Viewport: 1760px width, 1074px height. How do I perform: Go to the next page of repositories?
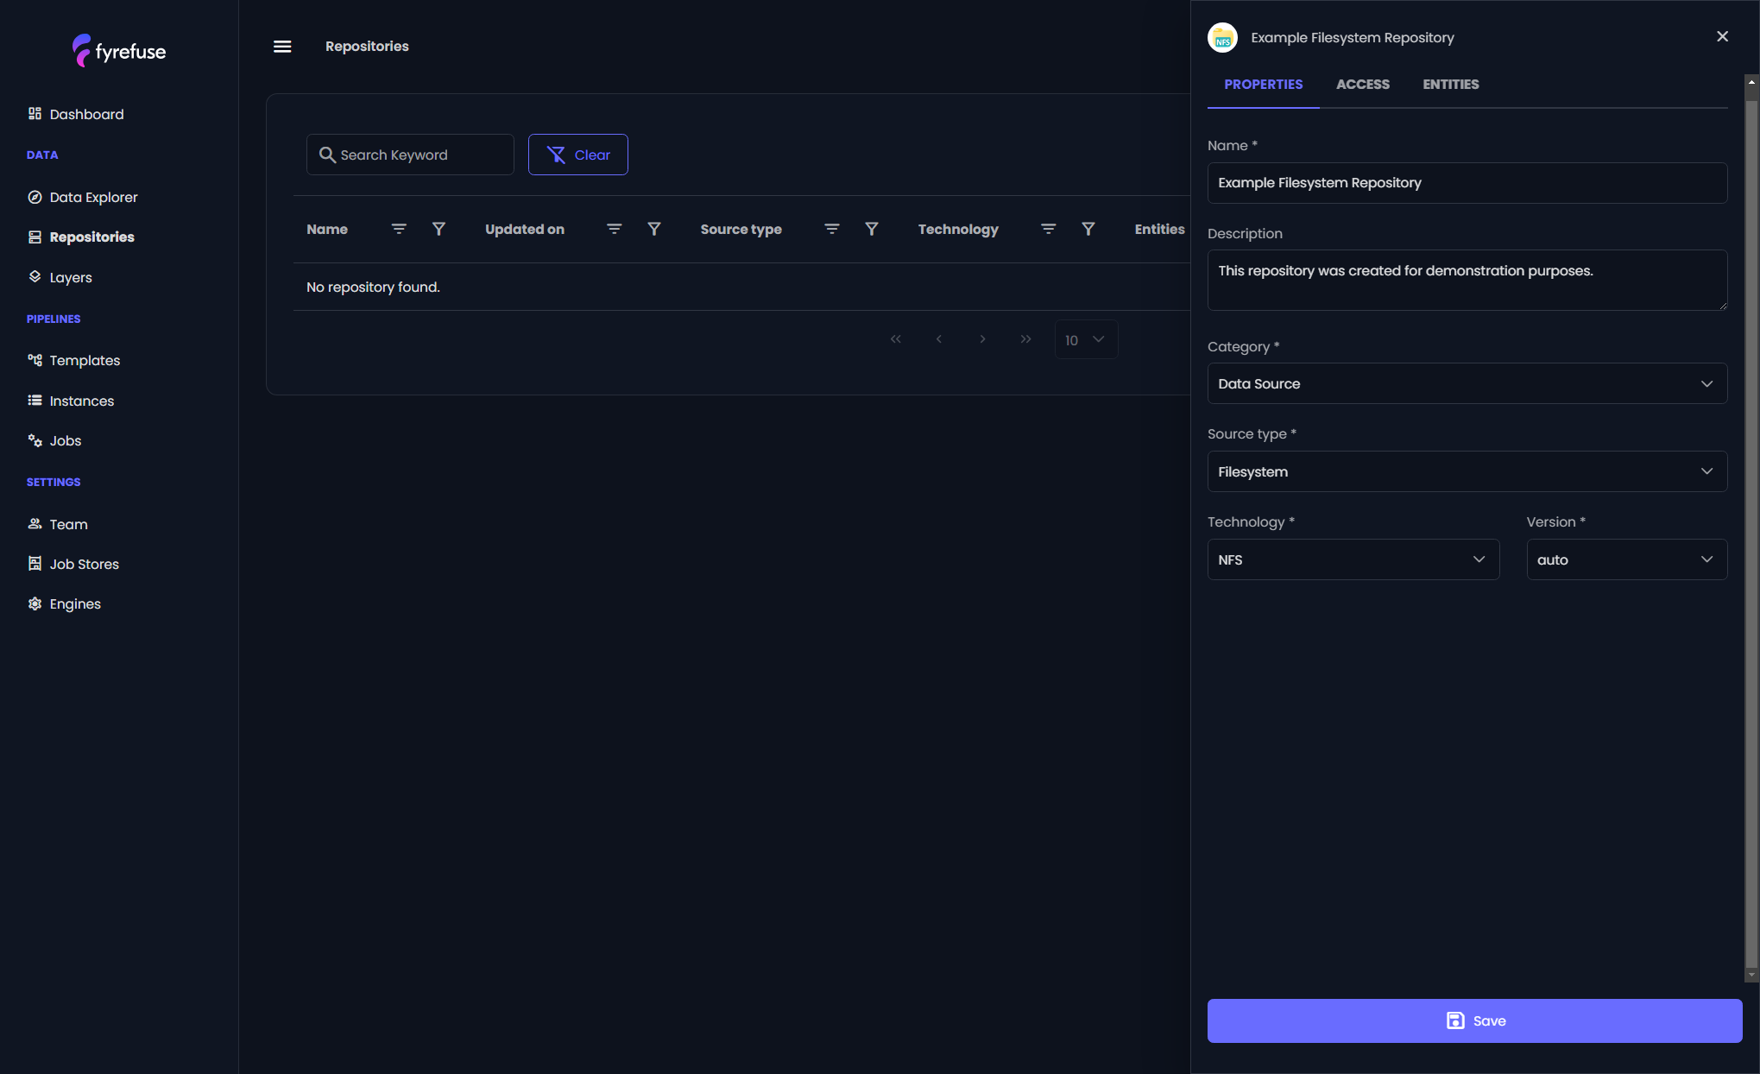[982, 339]
